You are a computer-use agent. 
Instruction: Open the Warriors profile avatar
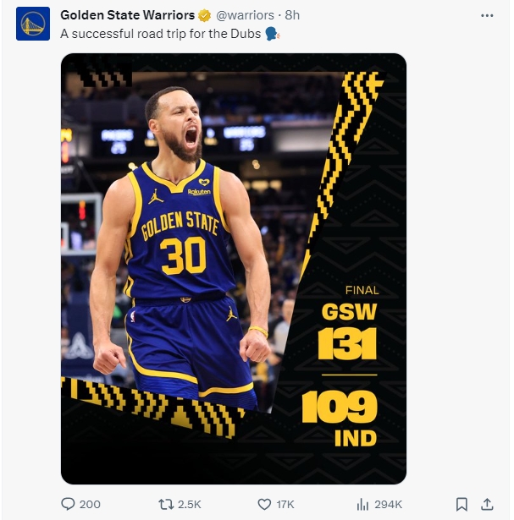click(x=33, y=24)
